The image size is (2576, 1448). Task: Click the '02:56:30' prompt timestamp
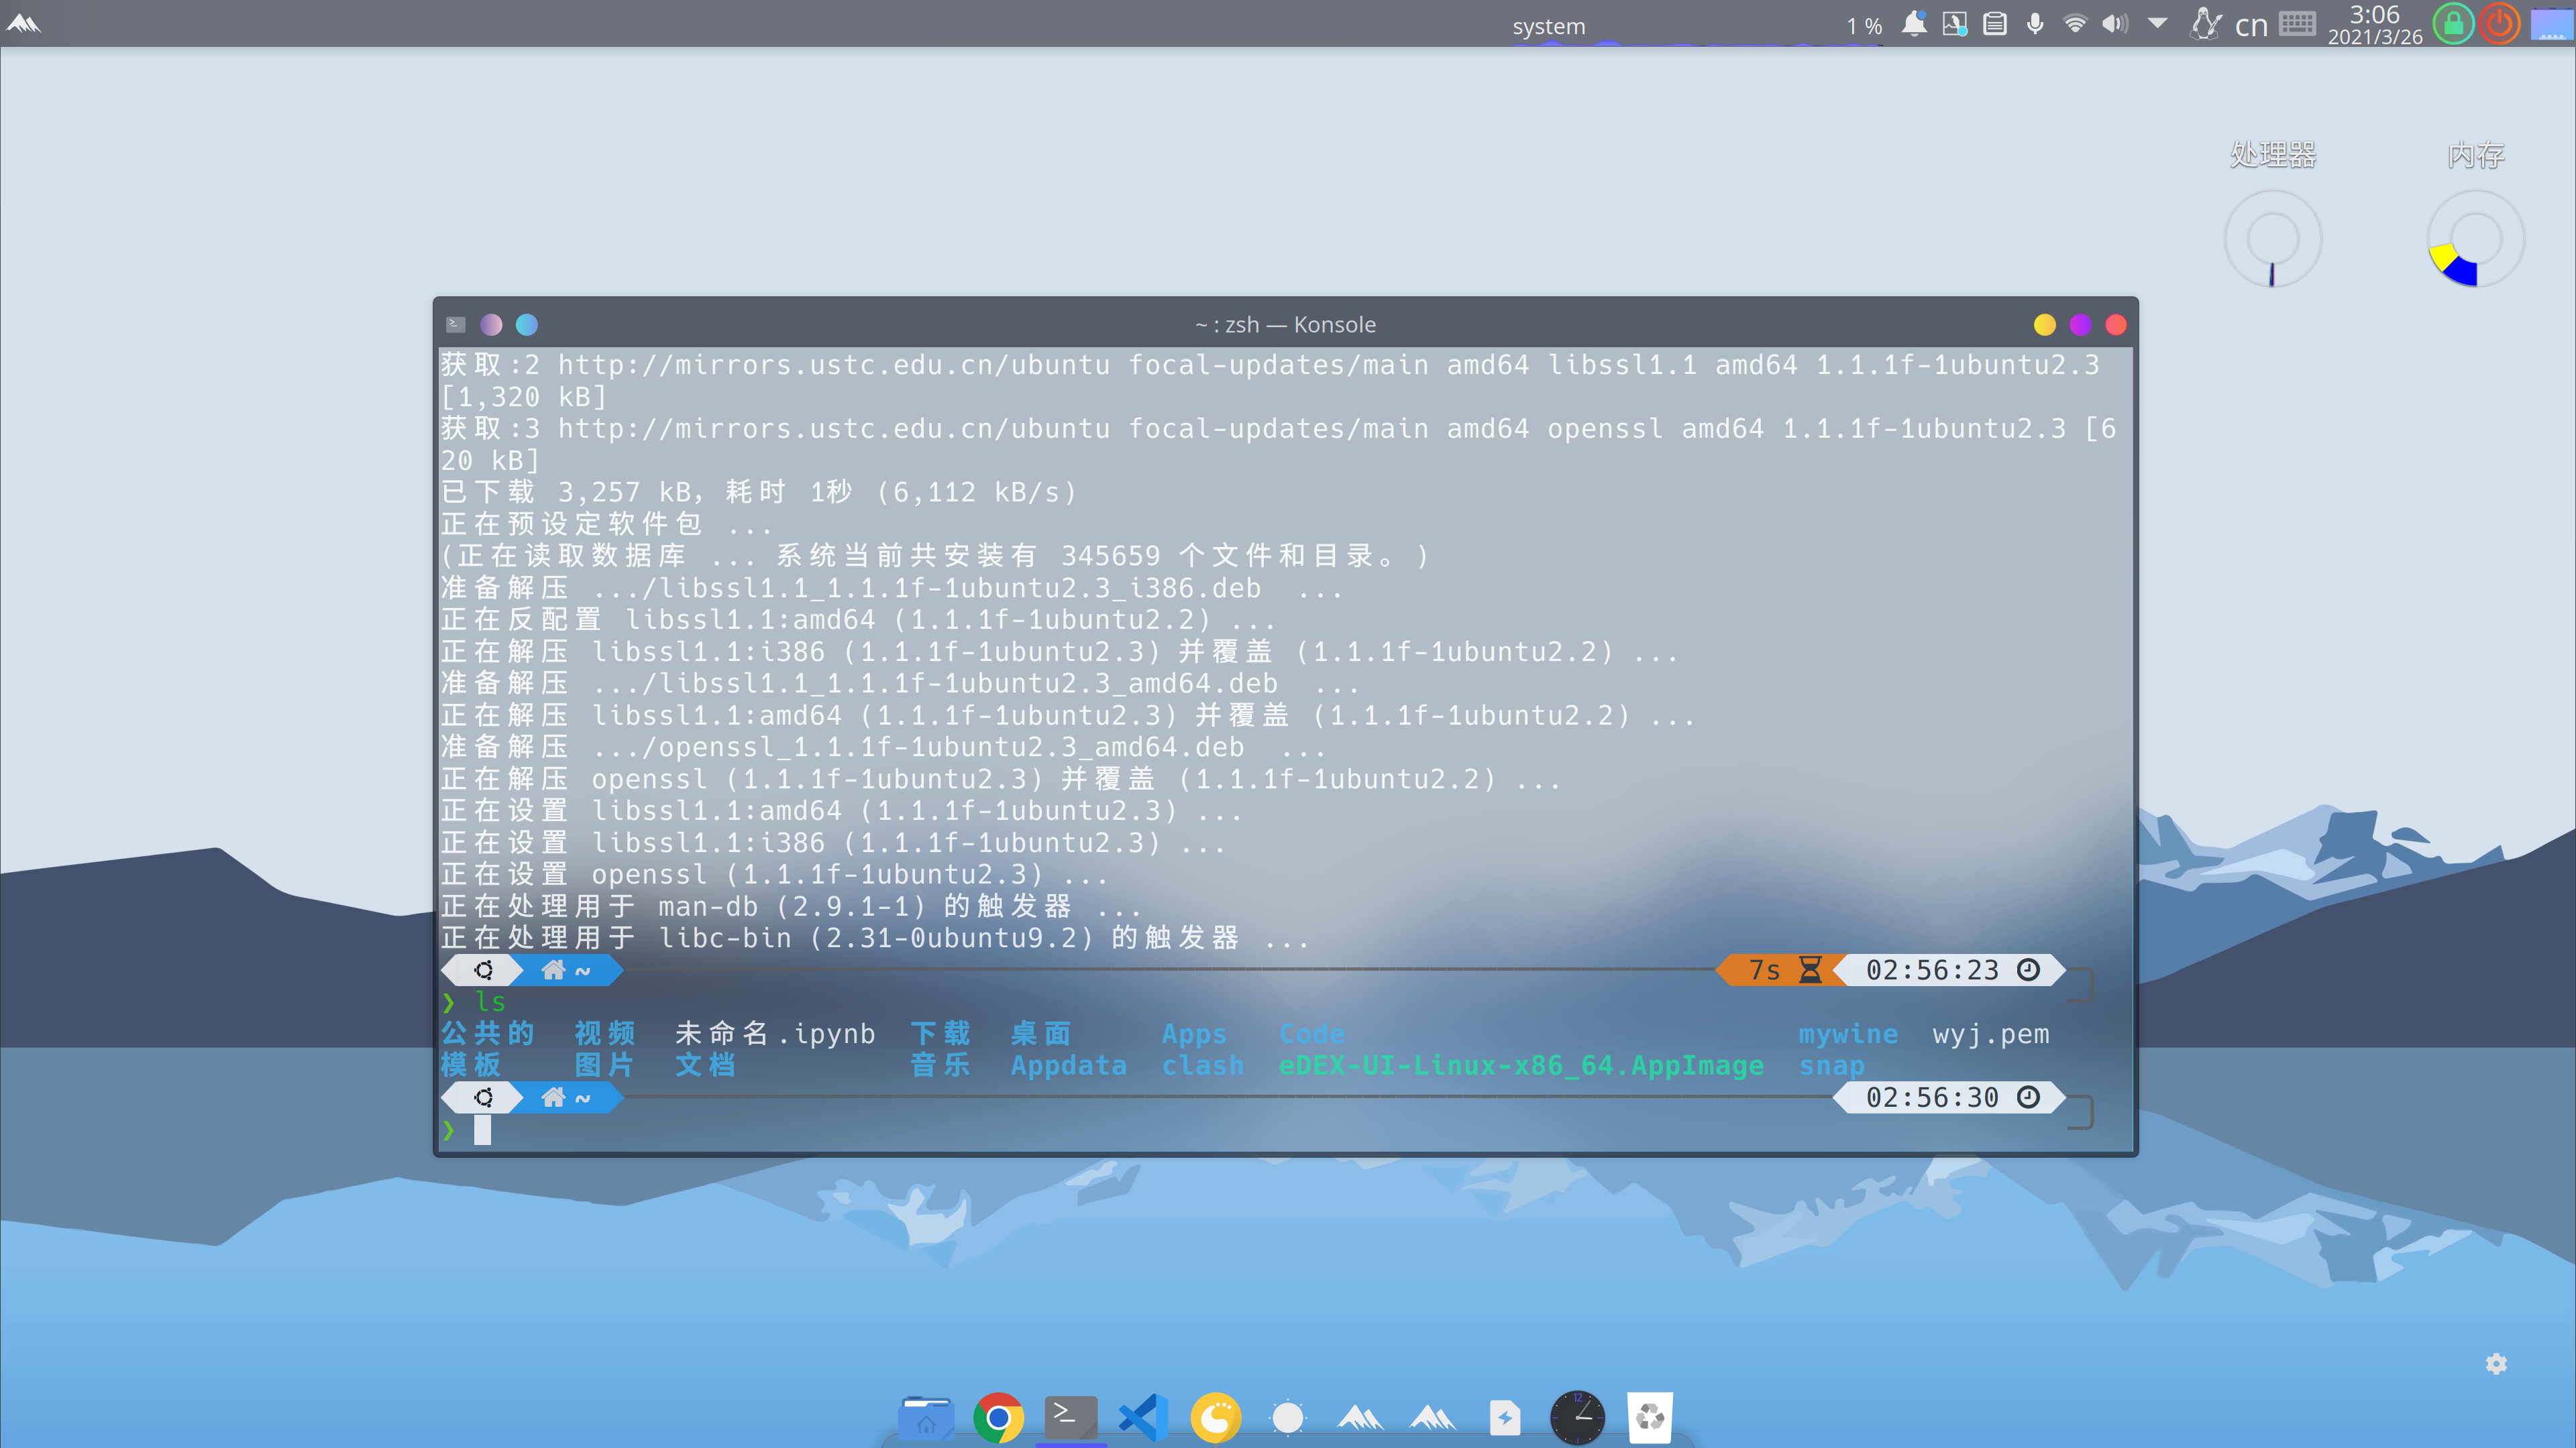[x=1932, y=1097]
